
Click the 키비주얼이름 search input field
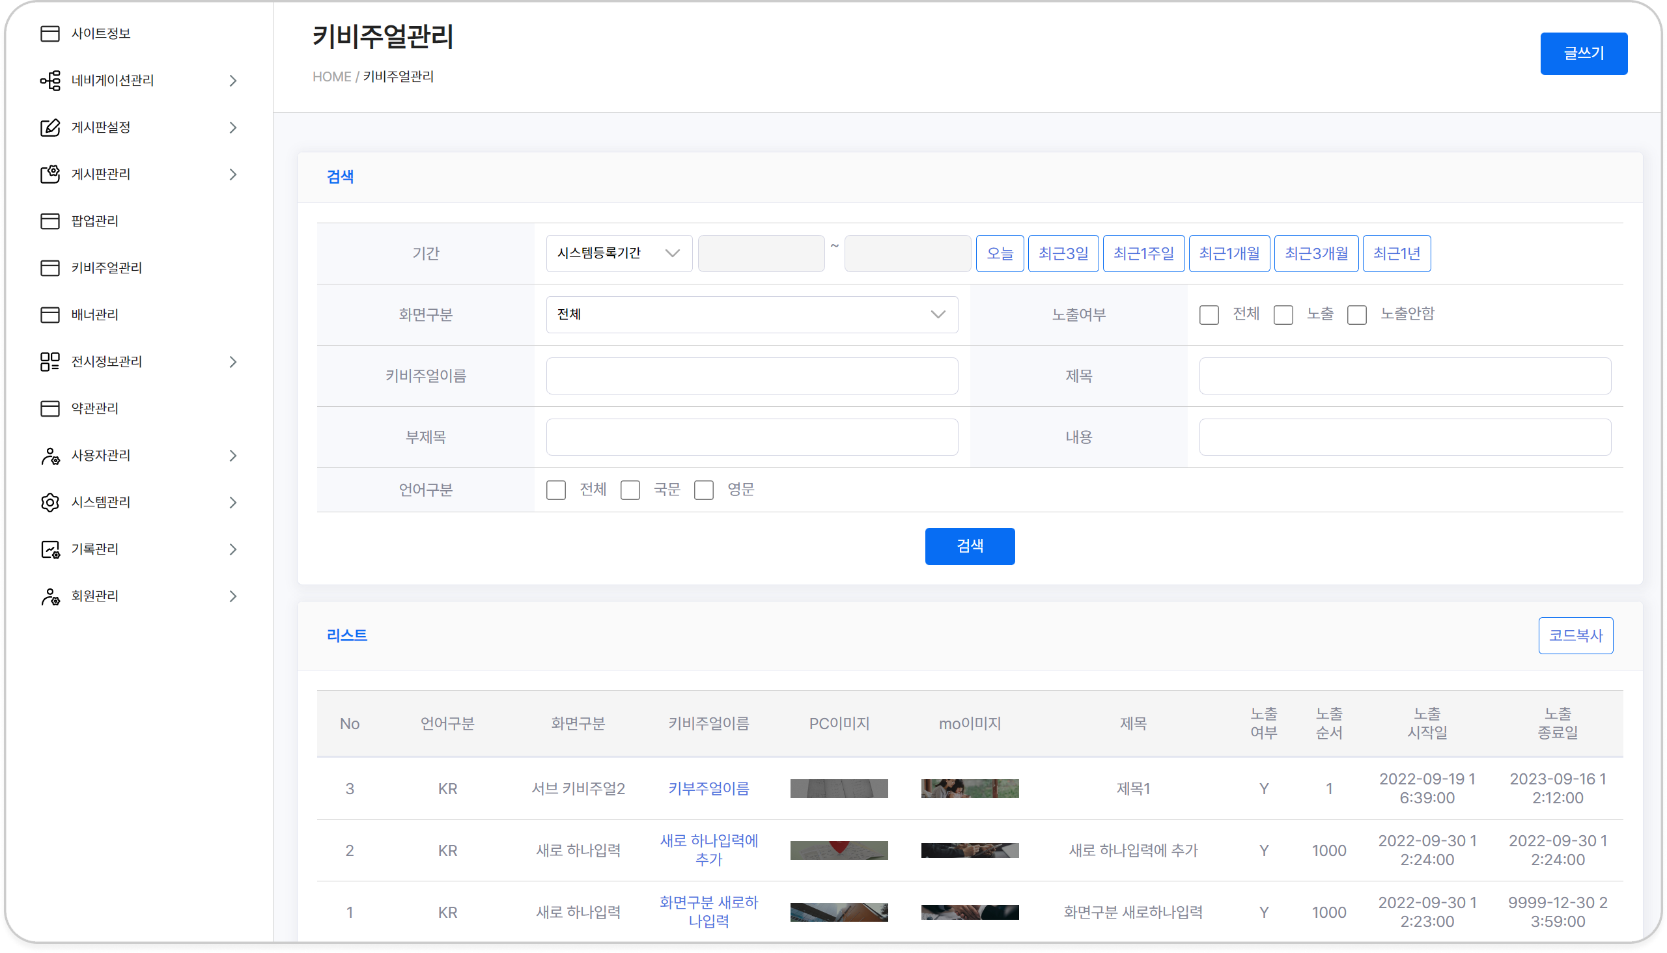pyautogui.click(x=751, y=376)
